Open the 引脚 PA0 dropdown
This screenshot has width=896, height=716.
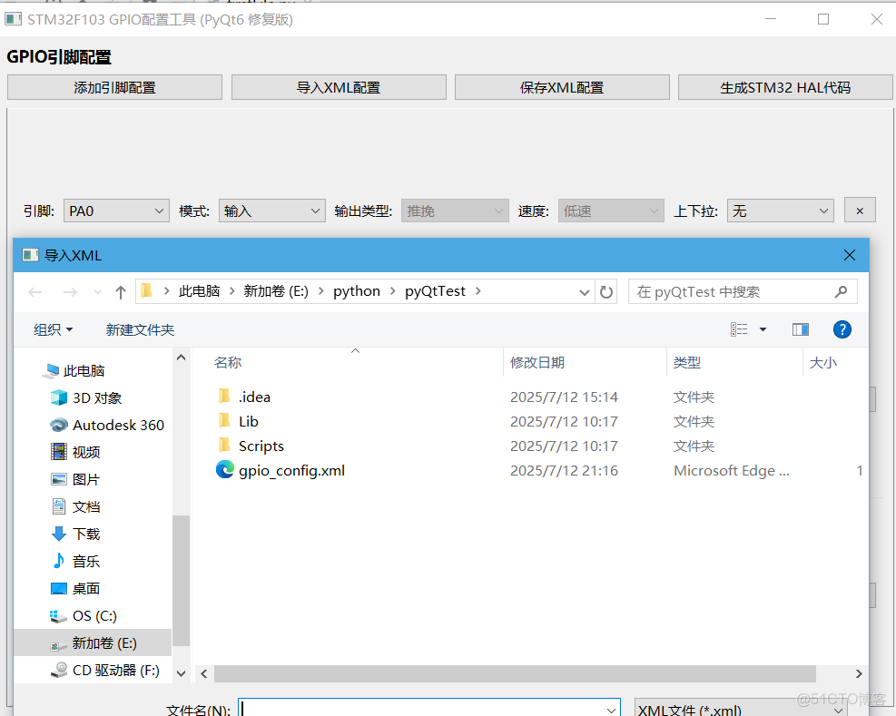[115, 210]
